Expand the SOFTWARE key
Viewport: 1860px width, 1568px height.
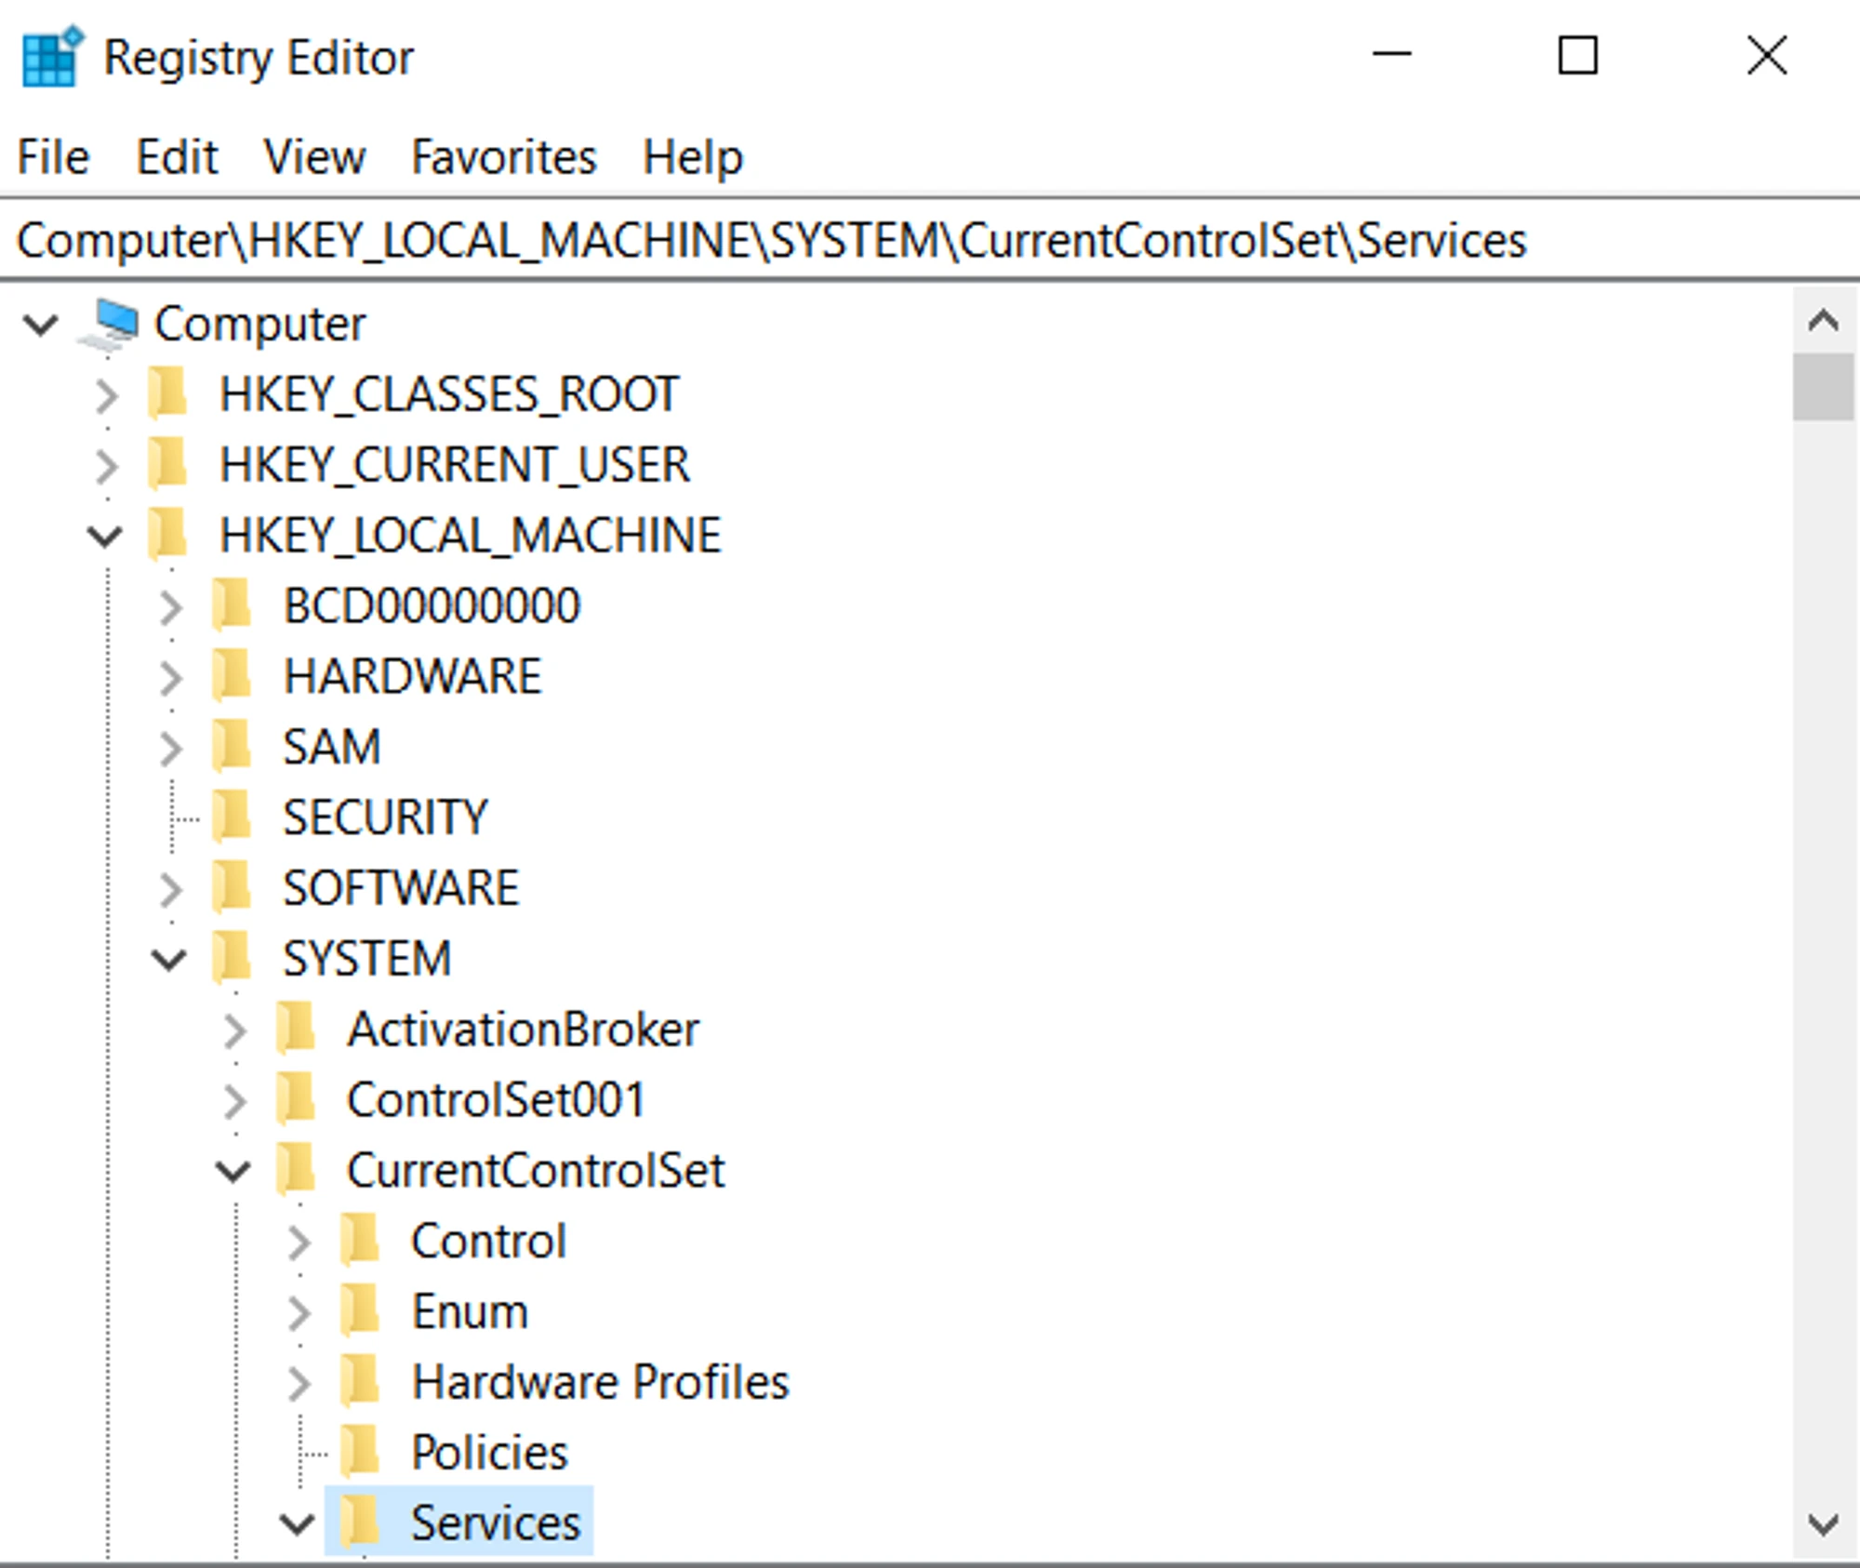tap(170, 889)
